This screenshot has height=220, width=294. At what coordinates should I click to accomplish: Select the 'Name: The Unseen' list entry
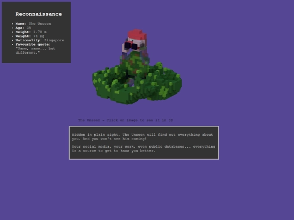click(x=33, y=24)
